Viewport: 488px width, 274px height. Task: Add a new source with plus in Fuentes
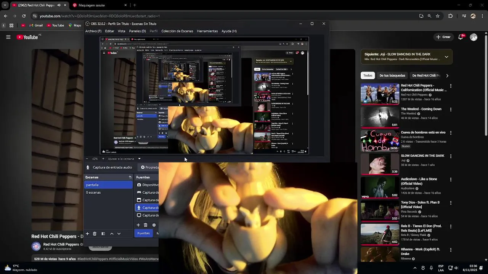(x=138, y=225)
